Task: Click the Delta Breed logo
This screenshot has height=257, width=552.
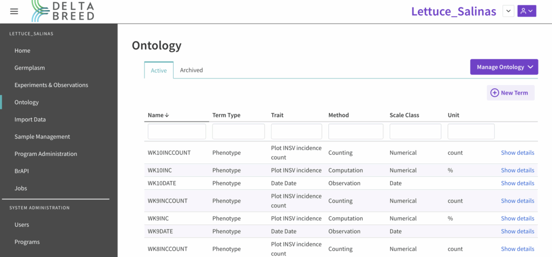Action: (63, 11)
